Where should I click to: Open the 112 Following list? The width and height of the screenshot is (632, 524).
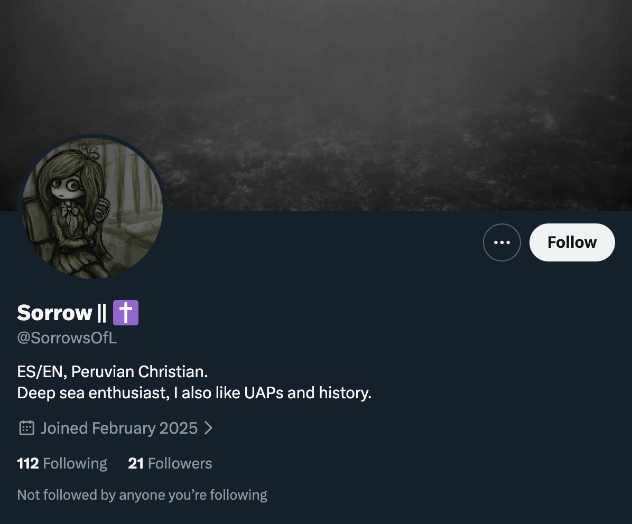click(x=62, y=464)
